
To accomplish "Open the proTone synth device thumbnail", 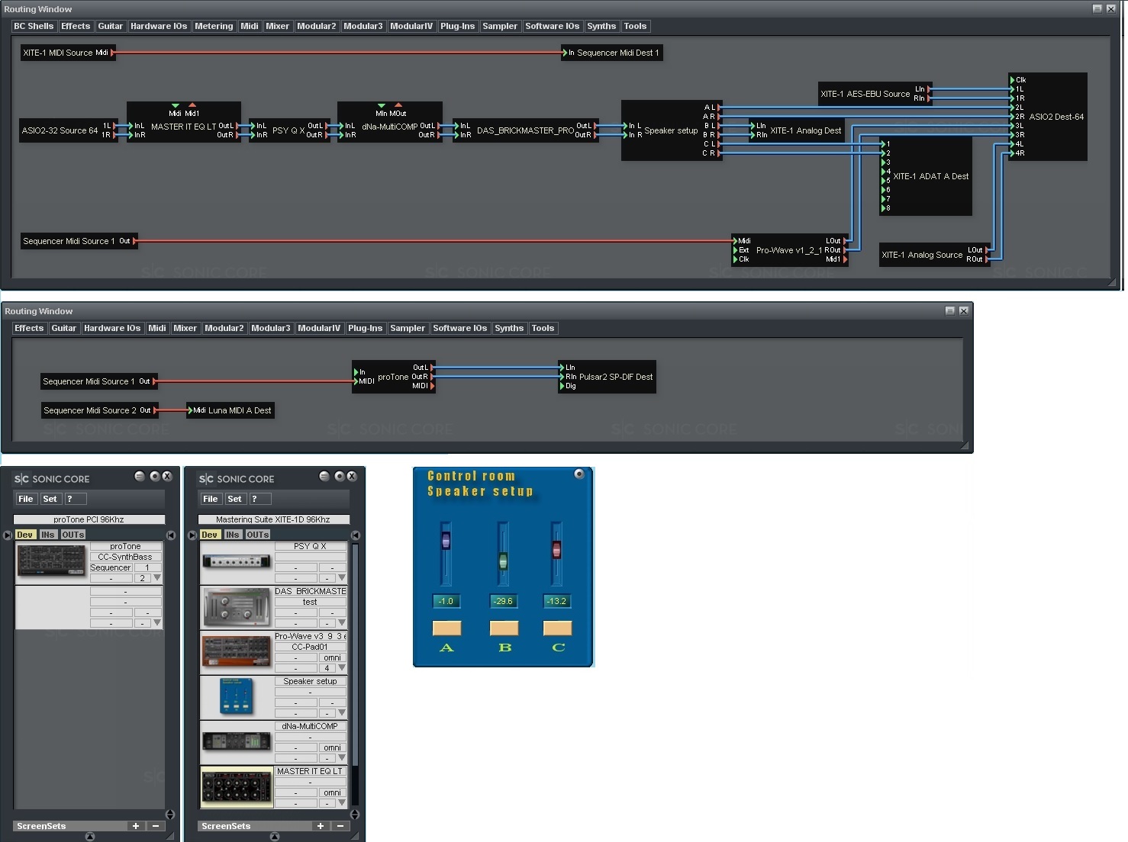I will 51,561.
